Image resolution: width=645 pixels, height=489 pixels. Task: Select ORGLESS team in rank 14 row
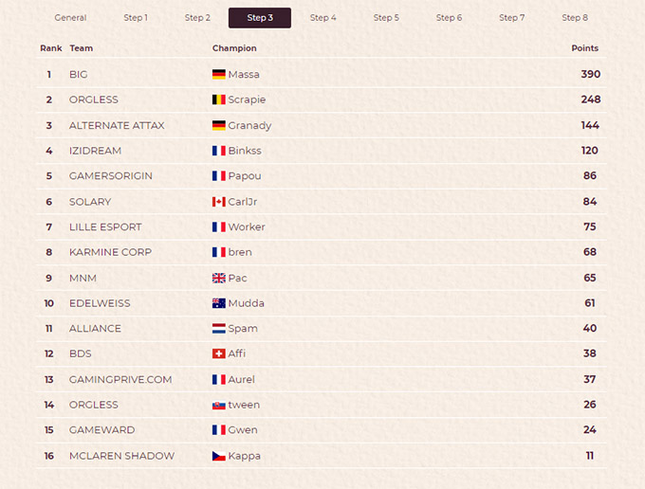coord(93,405)
